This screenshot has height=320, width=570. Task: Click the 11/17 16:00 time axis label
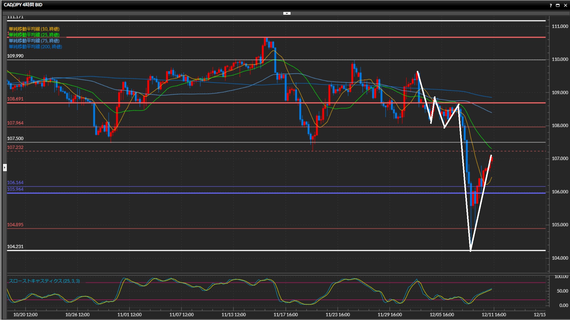coord(286,314)
